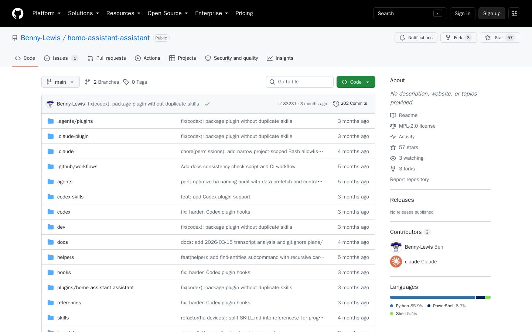
Task: Expand the Platform menu
Action: click(47, 13)
